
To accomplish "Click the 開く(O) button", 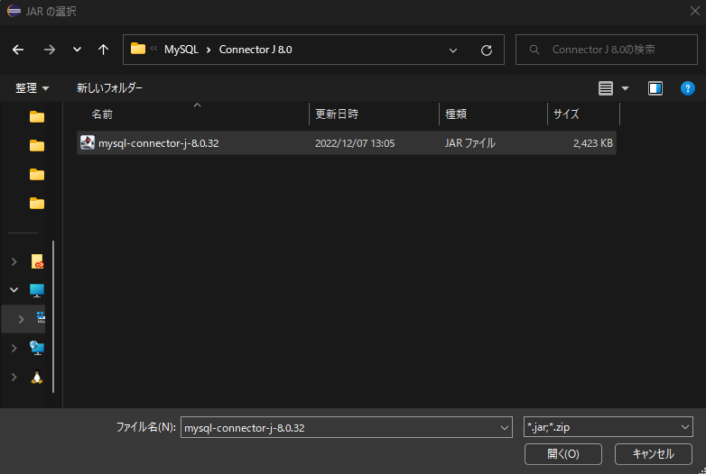I will pyautogui.click(x=562, y=454).
